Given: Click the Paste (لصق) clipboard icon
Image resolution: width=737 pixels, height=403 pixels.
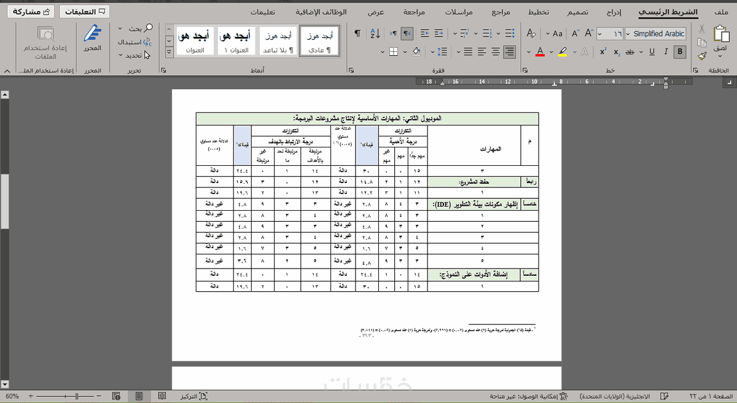Looking at the screenshot, I should point(721,33).
